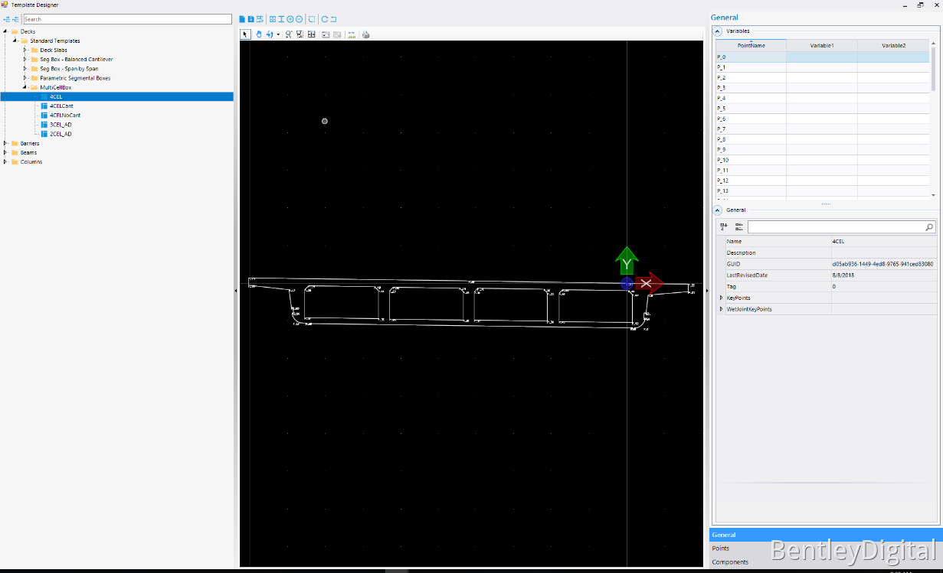943x573 pixels.
Task: Collapse the Variables section chevron
Action: pos(718,31)
